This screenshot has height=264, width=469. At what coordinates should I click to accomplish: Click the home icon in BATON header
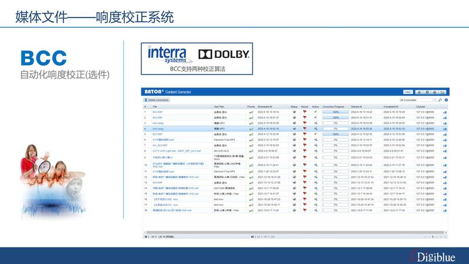pyautogui.click(x=419, y=92)
